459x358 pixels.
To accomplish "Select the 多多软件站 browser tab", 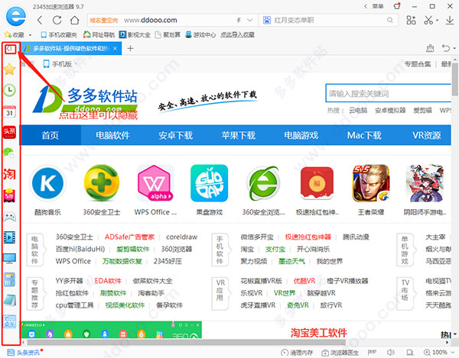I will pyautogui.click(x=70, y=49).
